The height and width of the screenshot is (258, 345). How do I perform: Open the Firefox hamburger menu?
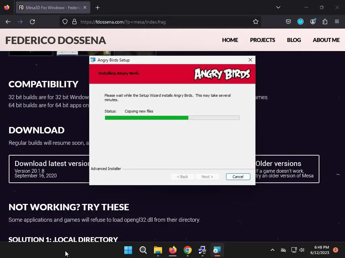pos(337,21)
